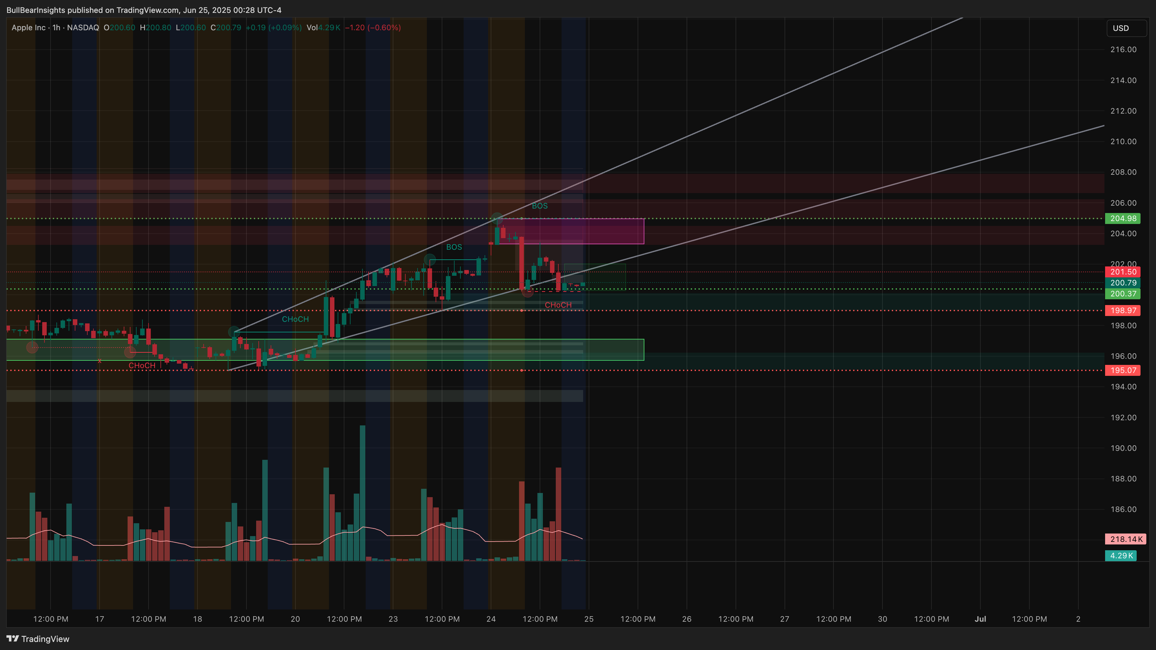Click the date 27 on the time axis

785,618
